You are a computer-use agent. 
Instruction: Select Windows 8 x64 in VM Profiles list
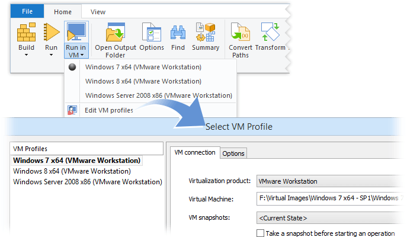click(x=72, y=171)
